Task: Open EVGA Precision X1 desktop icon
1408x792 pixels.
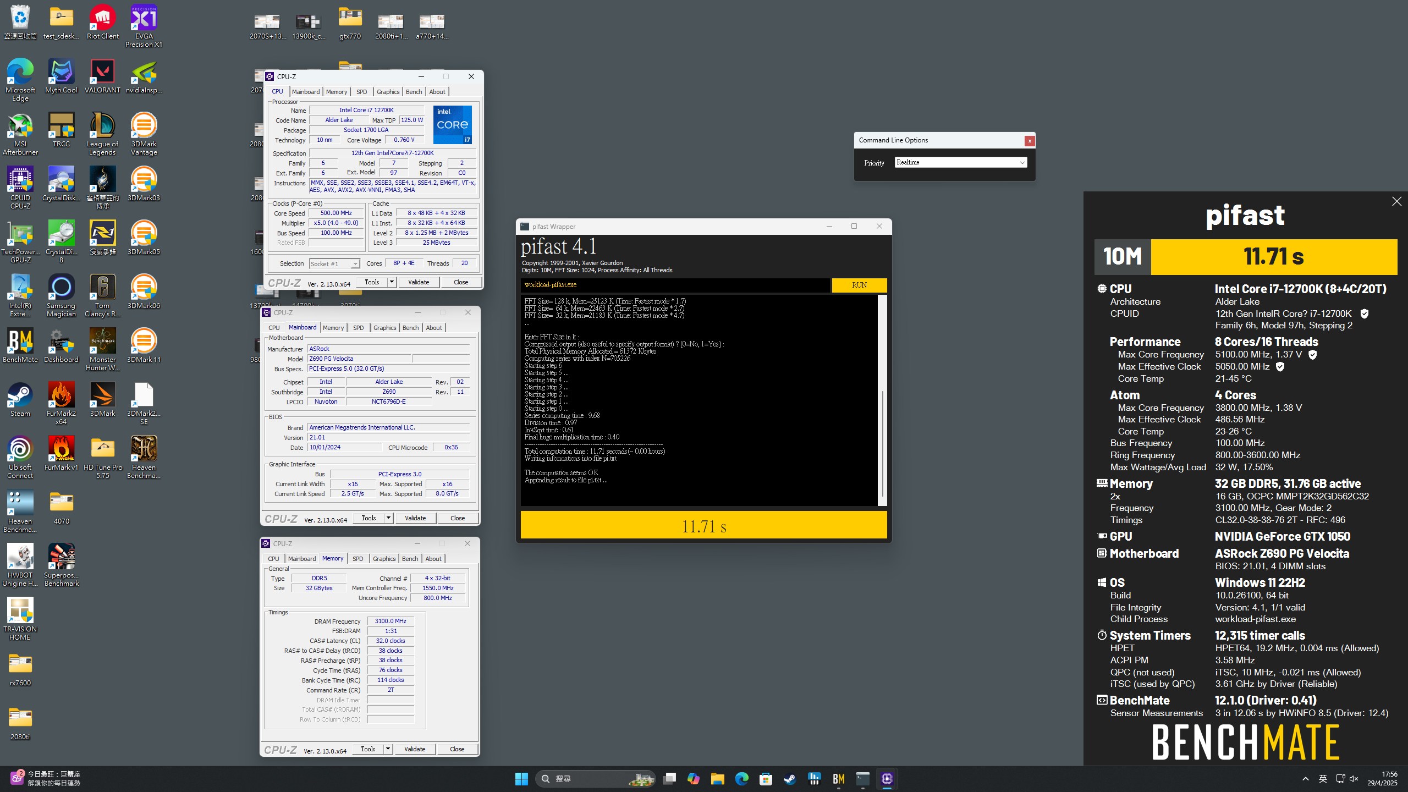Action: 144,26
